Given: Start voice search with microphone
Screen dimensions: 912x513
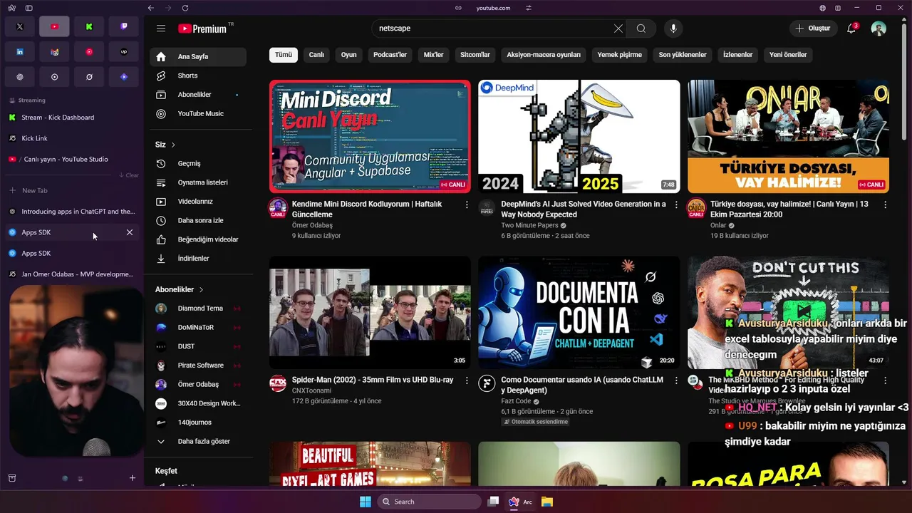Looking at the screenshot, I should [x=673, y=28].
